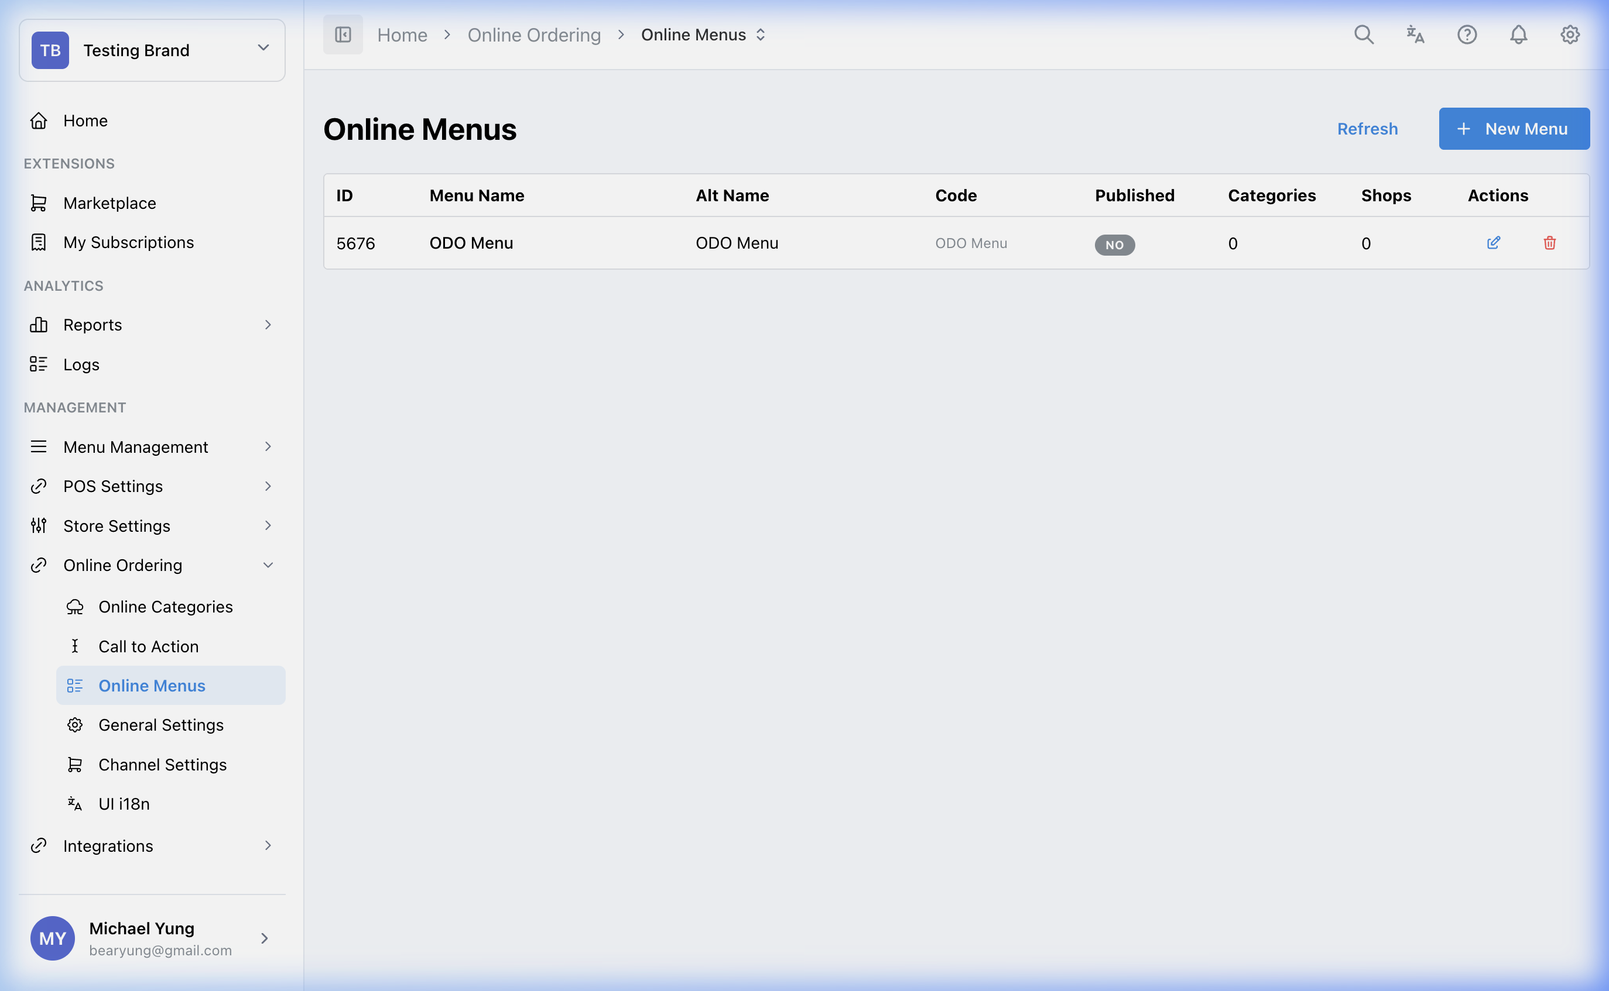Click the language translation icon
Image resolution: width=1609 pixels, height=991 pixels.
point(1416,34)
